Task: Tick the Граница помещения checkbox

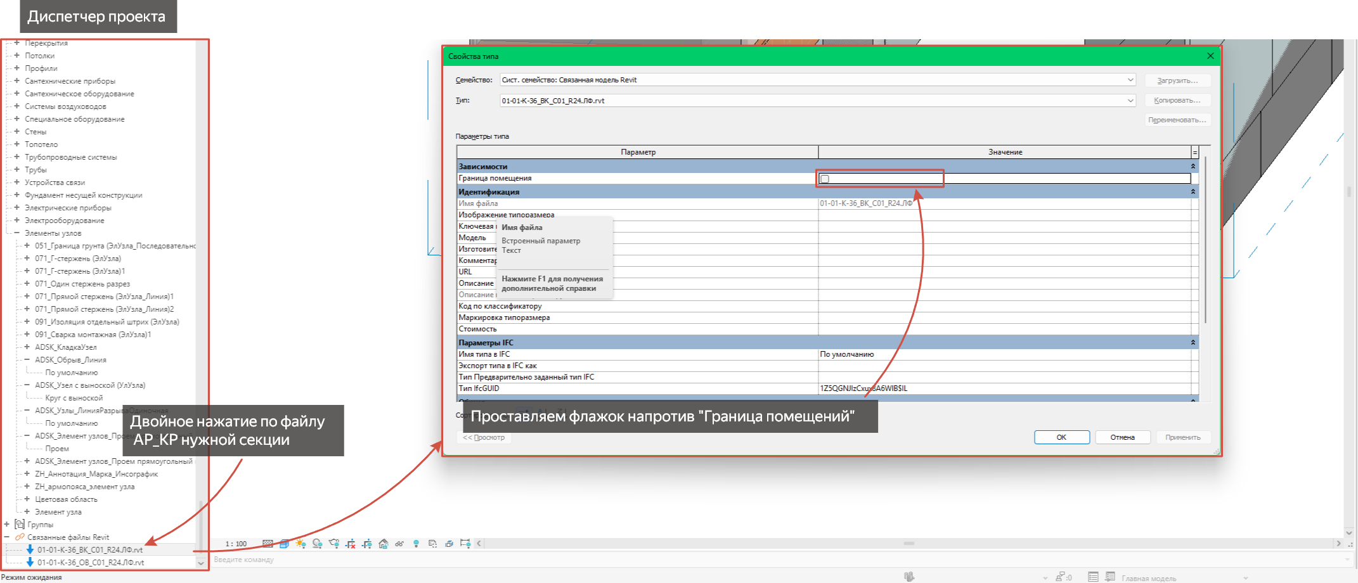Action: point(824,179)
